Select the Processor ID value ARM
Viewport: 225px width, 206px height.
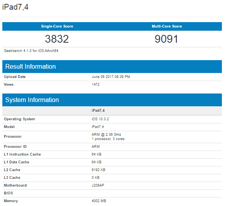96,147
